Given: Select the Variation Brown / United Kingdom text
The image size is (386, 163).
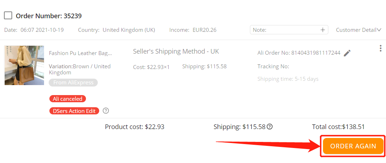Looking at the screenshot, I should [x=80, y=69].
